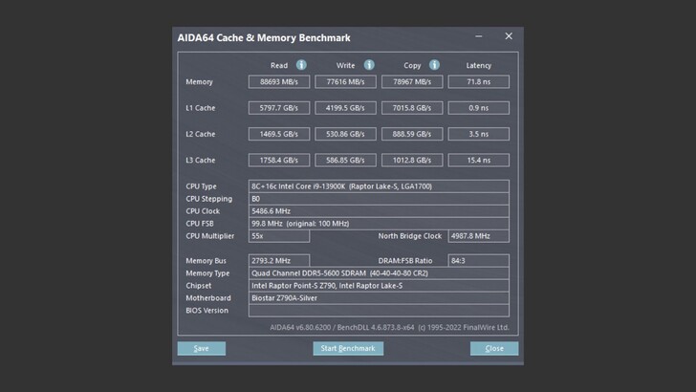Select the L1 Cache Write value

345,108
